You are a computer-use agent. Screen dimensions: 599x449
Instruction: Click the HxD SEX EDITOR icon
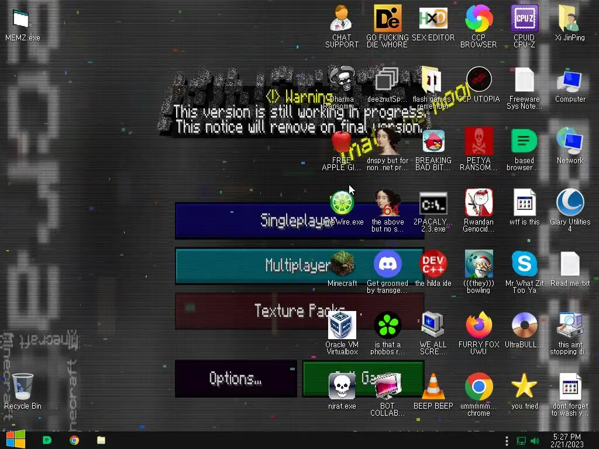coord(433,18)
